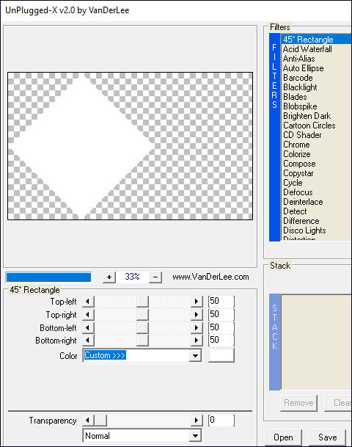Click the Remove stack button
Screen dimensions: 352x447
(298, 403)
